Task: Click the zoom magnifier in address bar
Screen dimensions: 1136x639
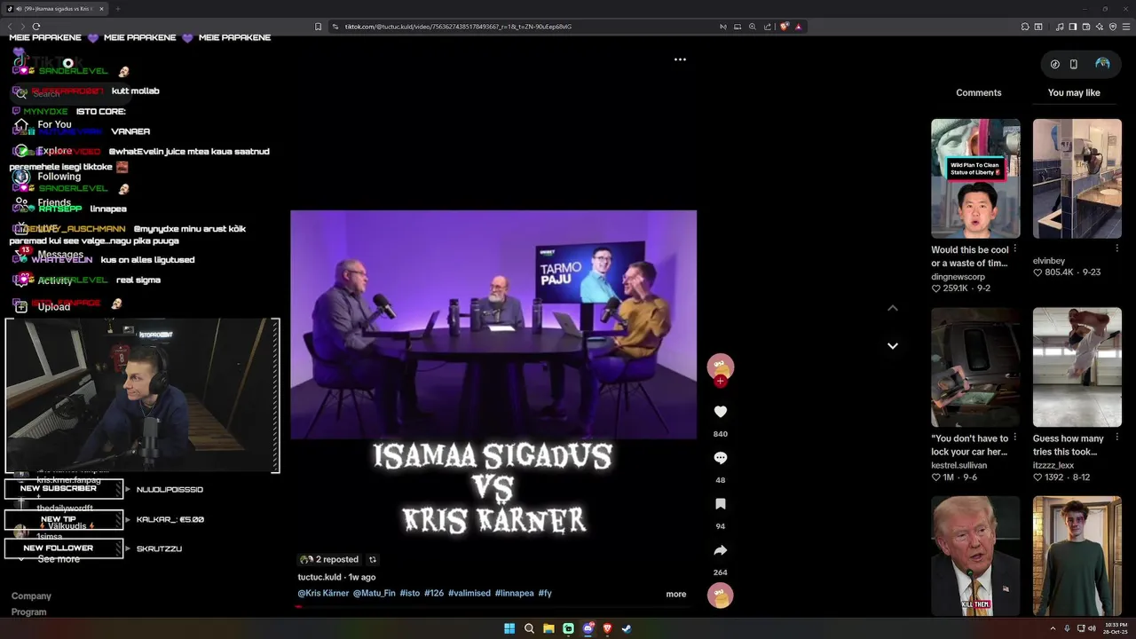Action: click(x=753, y=27)
